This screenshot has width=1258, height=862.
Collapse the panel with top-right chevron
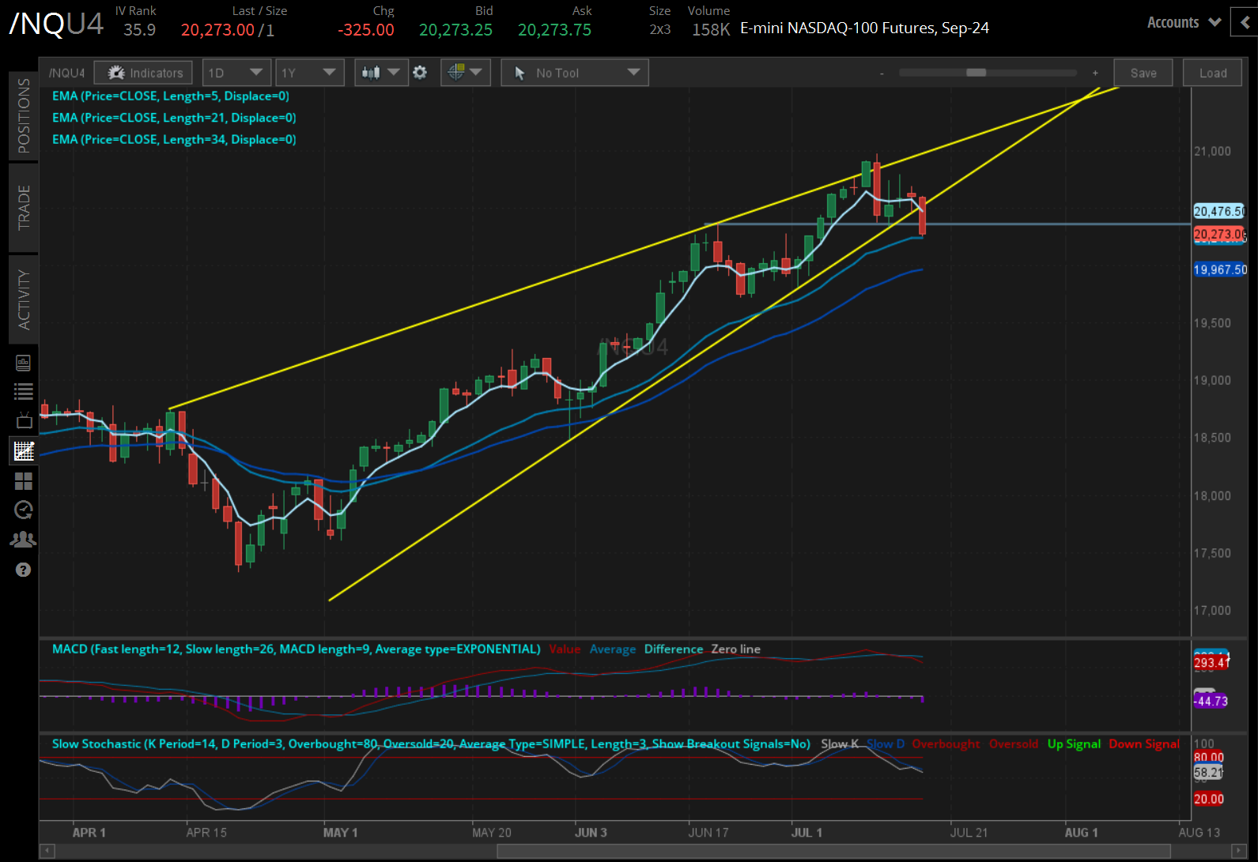tap(1245, 22)
